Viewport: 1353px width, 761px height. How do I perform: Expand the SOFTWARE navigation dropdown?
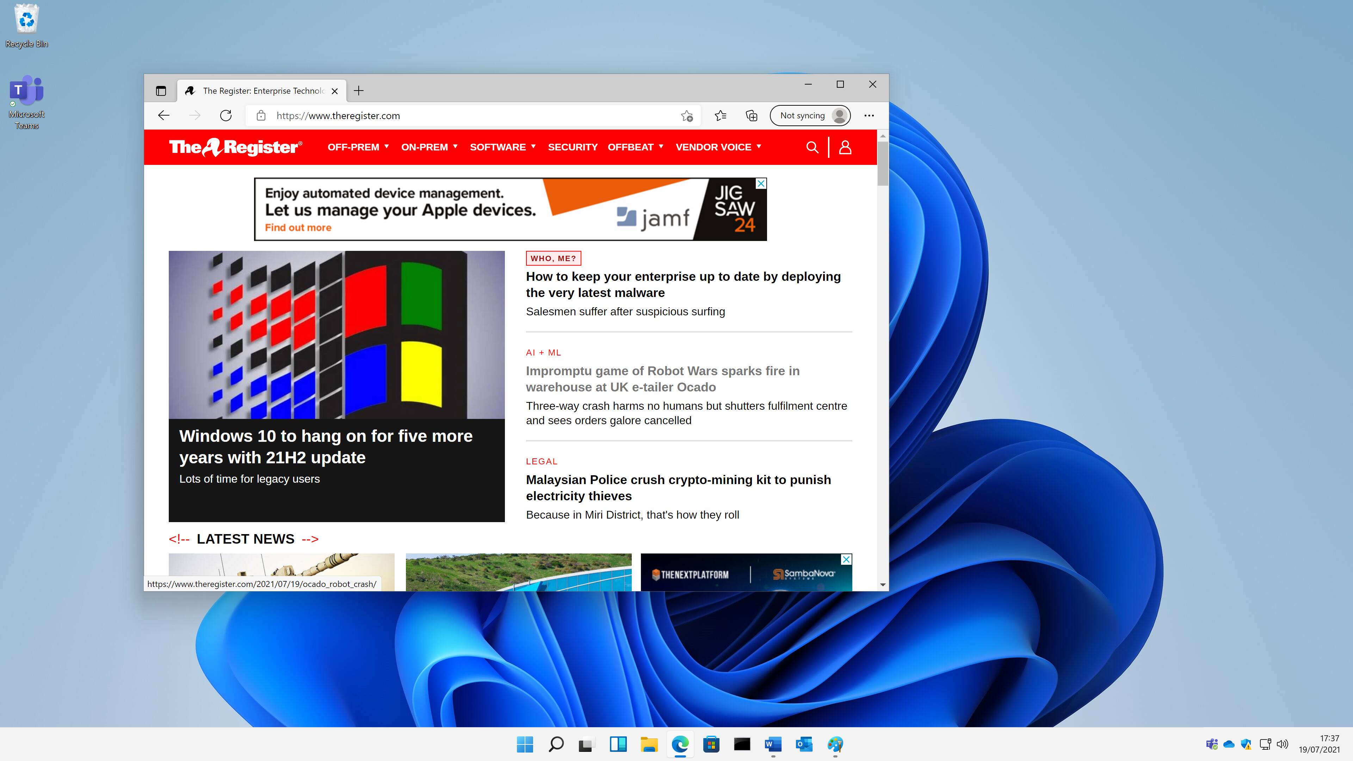click(503, 147)
